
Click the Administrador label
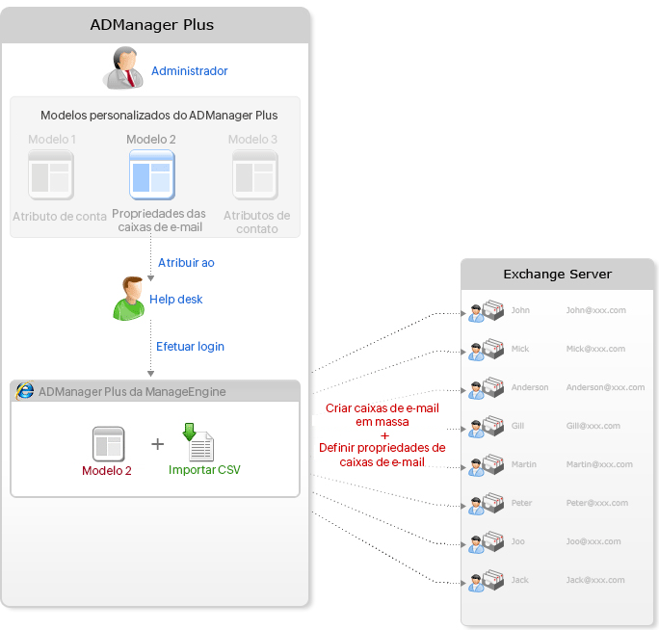point(190,70)
